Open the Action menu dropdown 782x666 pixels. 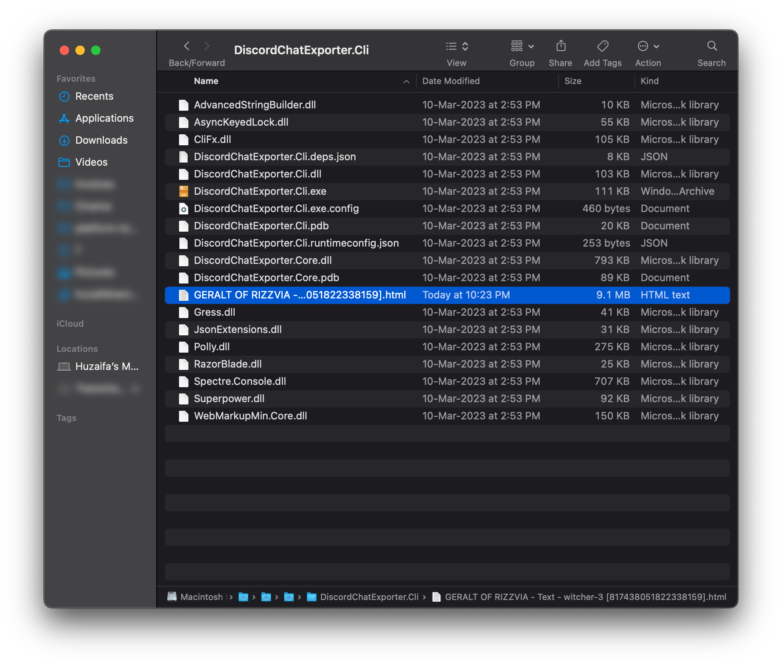tap(648, 46)
